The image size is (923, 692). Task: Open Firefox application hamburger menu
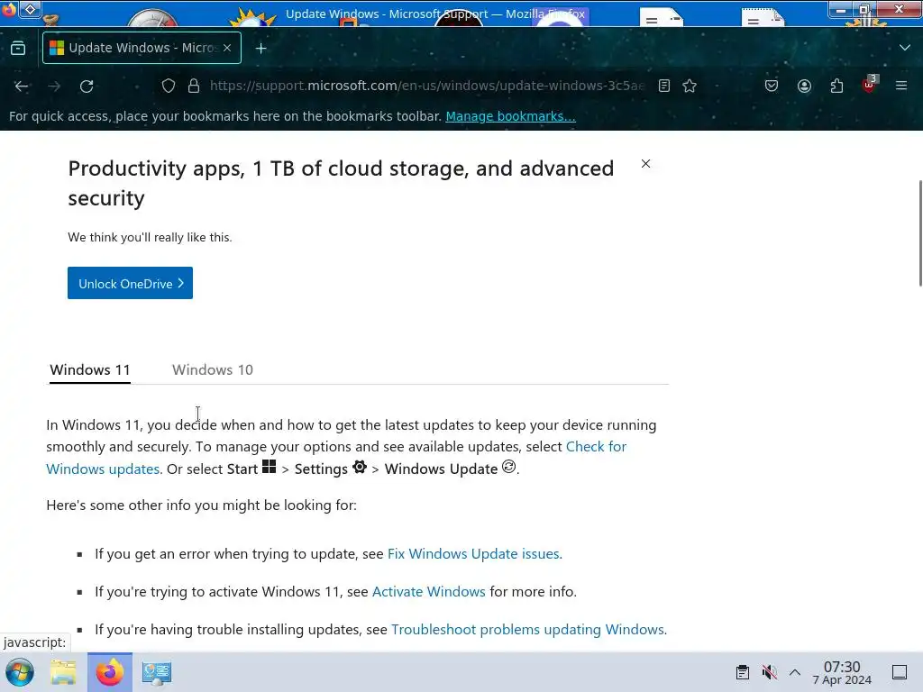(901, 86)
